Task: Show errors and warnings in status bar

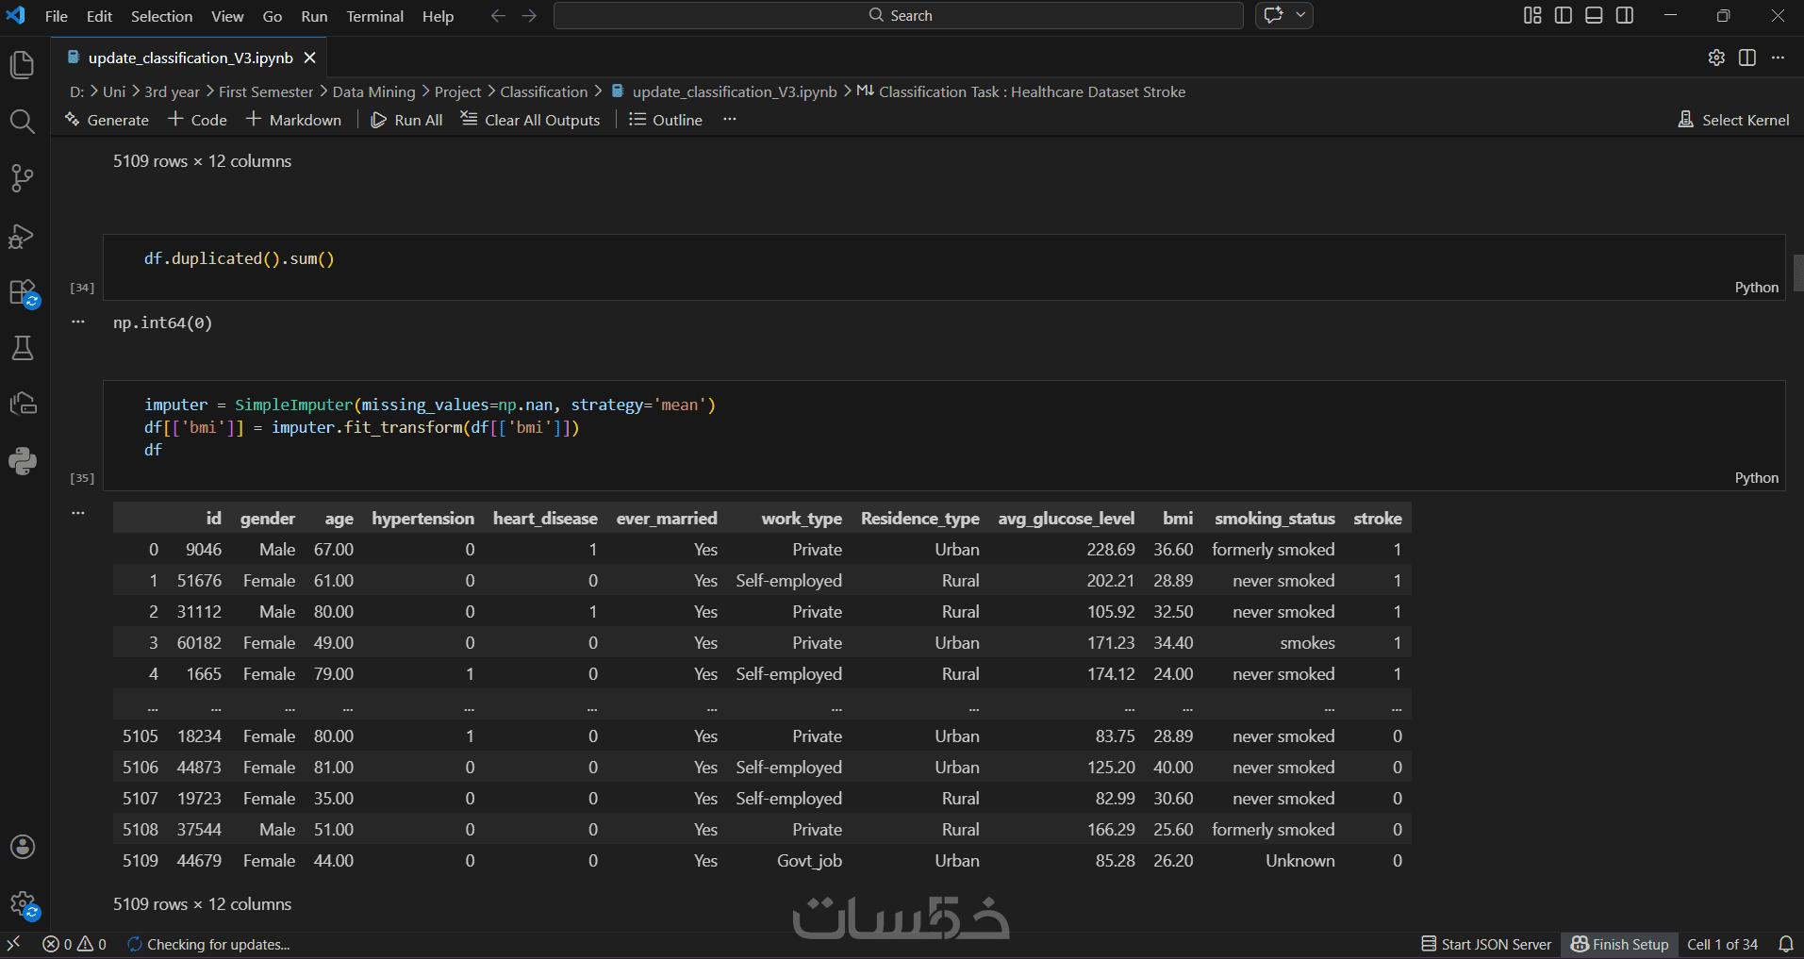Action: point(74,944)
